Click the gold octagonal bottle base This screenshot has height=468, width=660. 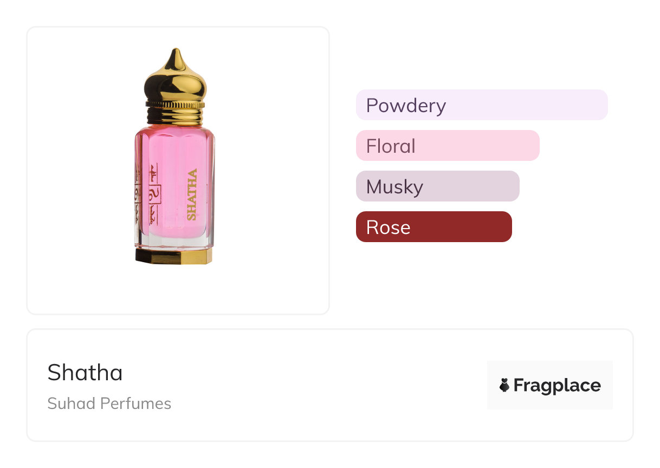[x=174, y=256]
